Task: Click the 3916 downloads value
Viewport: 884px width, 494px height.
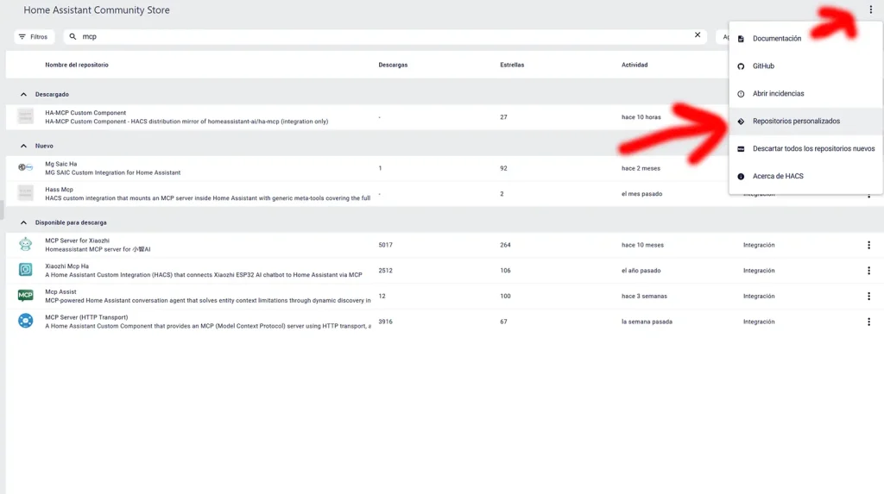Action: [386, 322]
